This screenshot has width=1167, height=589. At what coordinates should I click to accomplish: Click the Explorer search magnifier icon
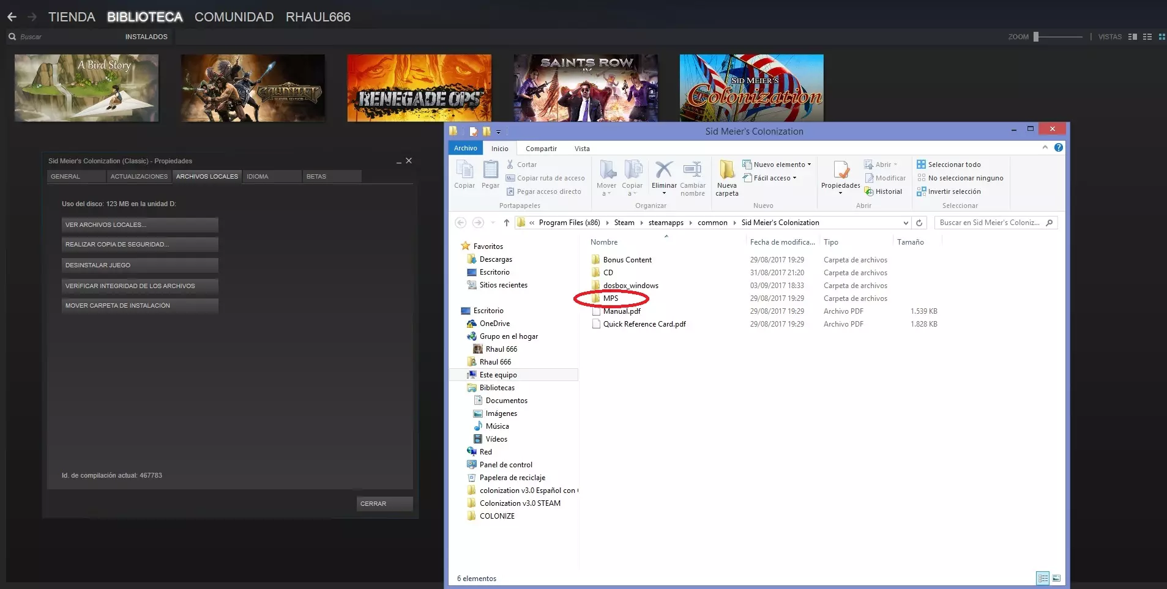click(1050, 223)
